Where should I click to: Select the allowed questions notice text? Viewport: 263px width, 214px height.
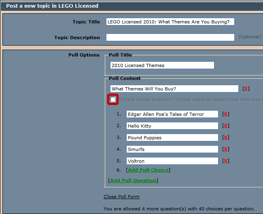pyautogui.click(x=179, y=209)
